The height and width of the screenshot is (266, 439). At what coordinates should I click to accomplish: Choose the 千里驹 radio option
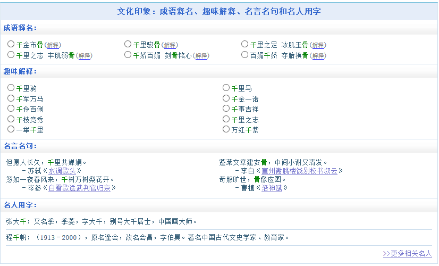tap(11, 88)
